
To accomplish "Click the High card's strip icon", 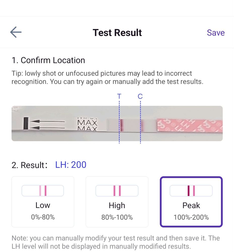I will [117, 191].
